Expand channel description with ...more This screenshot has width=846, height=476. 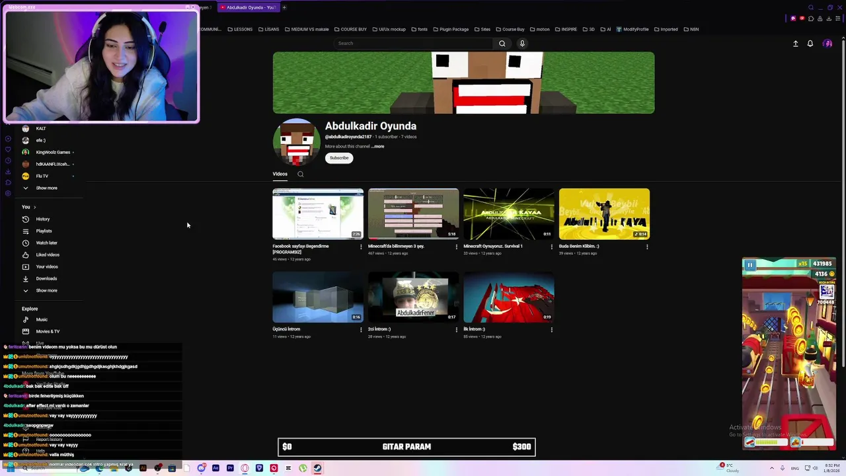(377, 146)
